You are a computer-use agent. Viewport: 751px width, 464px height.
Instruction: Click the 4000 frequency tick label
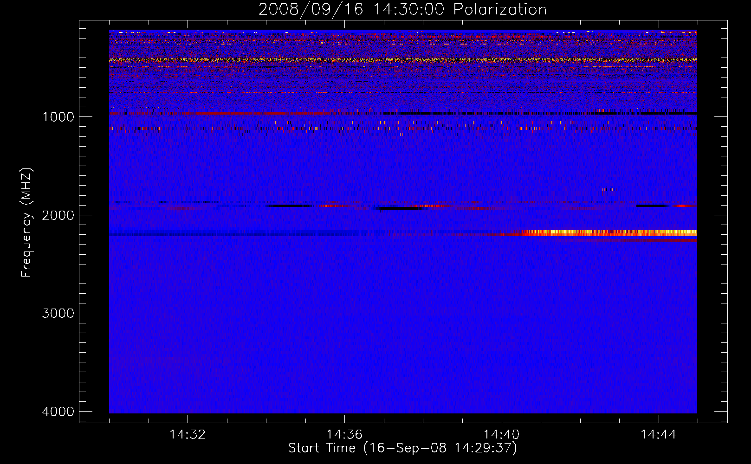tap(58, 412)
